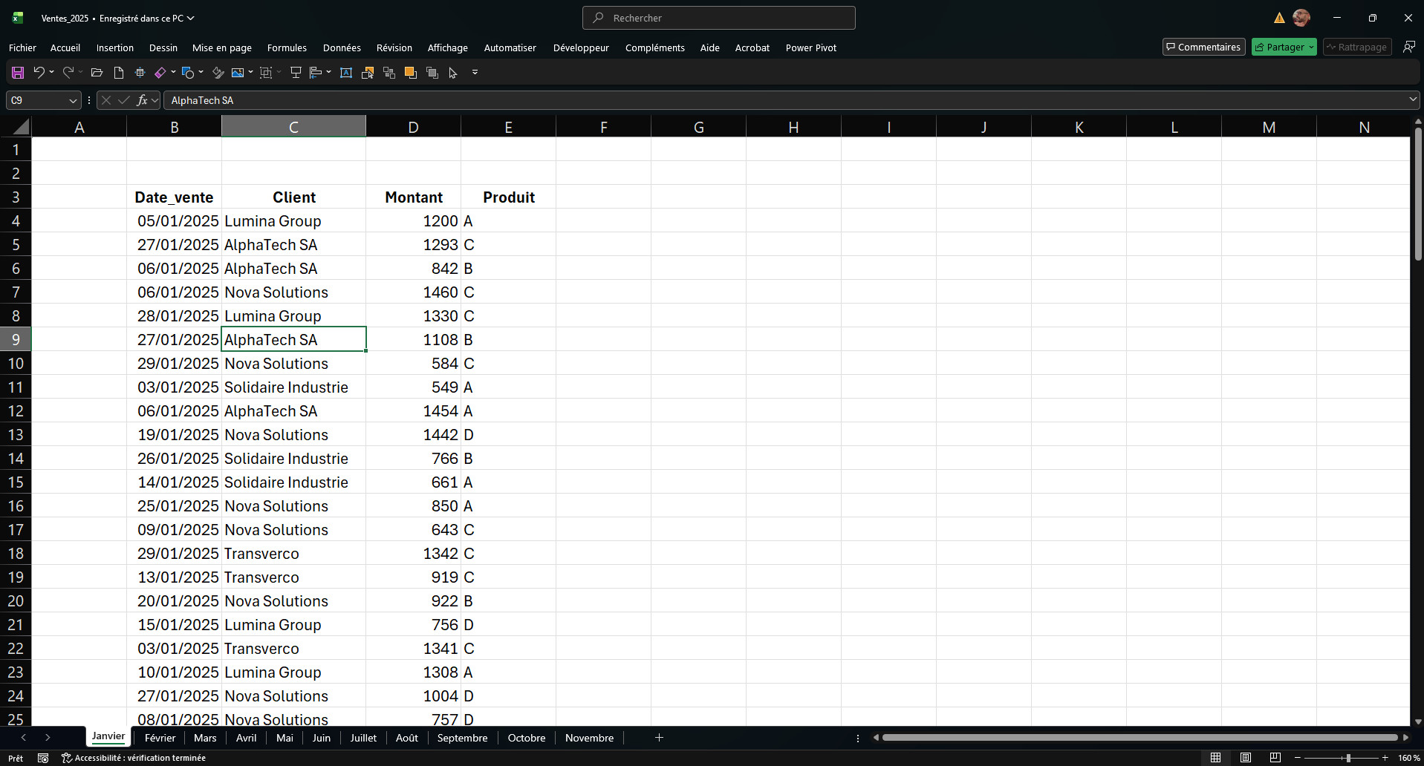Switch to the Septembre sheet tab
Screen dimensions: 1424x766
click(462, 738)
